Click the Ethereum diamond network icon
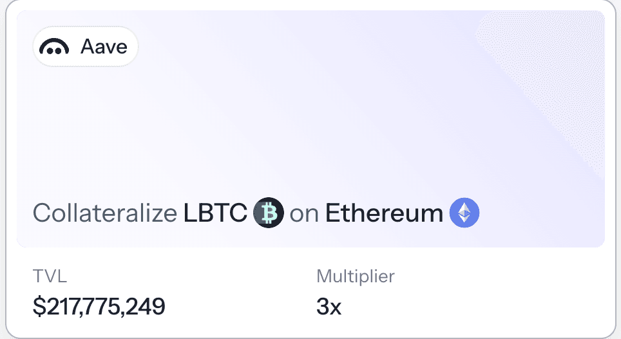 click(464, 213)
